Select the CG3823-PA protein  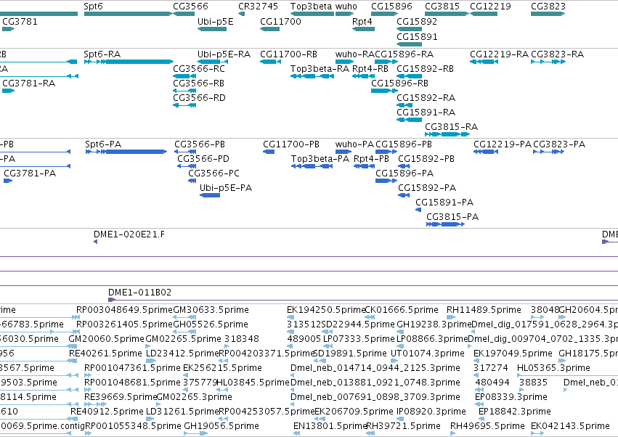[548, 152]
